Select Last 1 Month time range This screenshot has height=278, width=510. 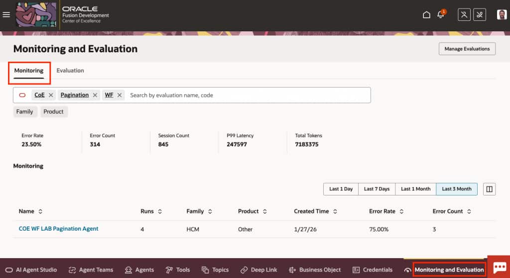415,189
